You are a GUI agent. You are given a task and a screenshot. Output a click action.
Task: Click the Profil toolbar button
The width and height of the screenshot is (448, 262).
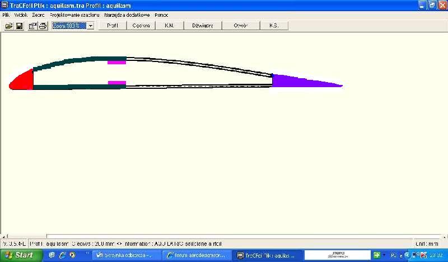point(113,26)
